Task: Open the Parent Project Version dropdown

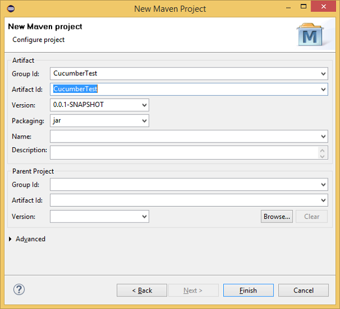Action: point(144,217)
